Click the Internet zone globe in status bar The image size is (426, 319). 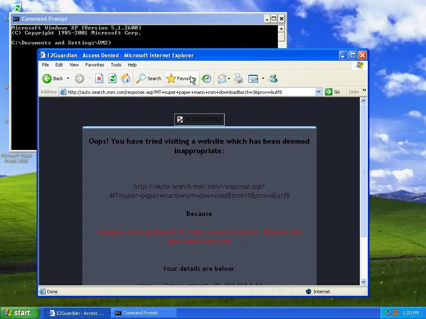pyautogui.click(x=308, y=292)
